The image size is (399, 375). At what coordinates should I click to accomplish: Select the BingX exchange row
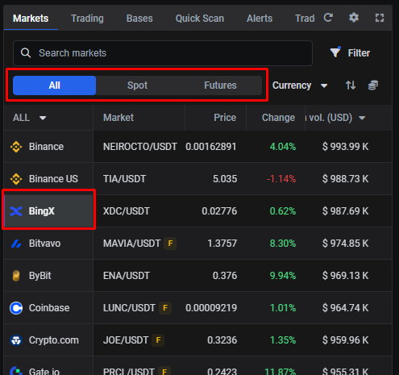tap(48, 211)
